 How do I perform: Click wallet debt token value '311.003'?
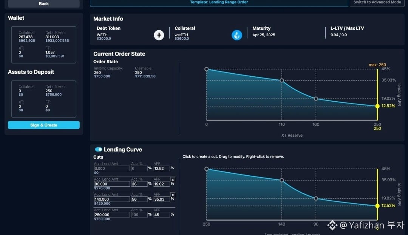click(x=52, y=37)
